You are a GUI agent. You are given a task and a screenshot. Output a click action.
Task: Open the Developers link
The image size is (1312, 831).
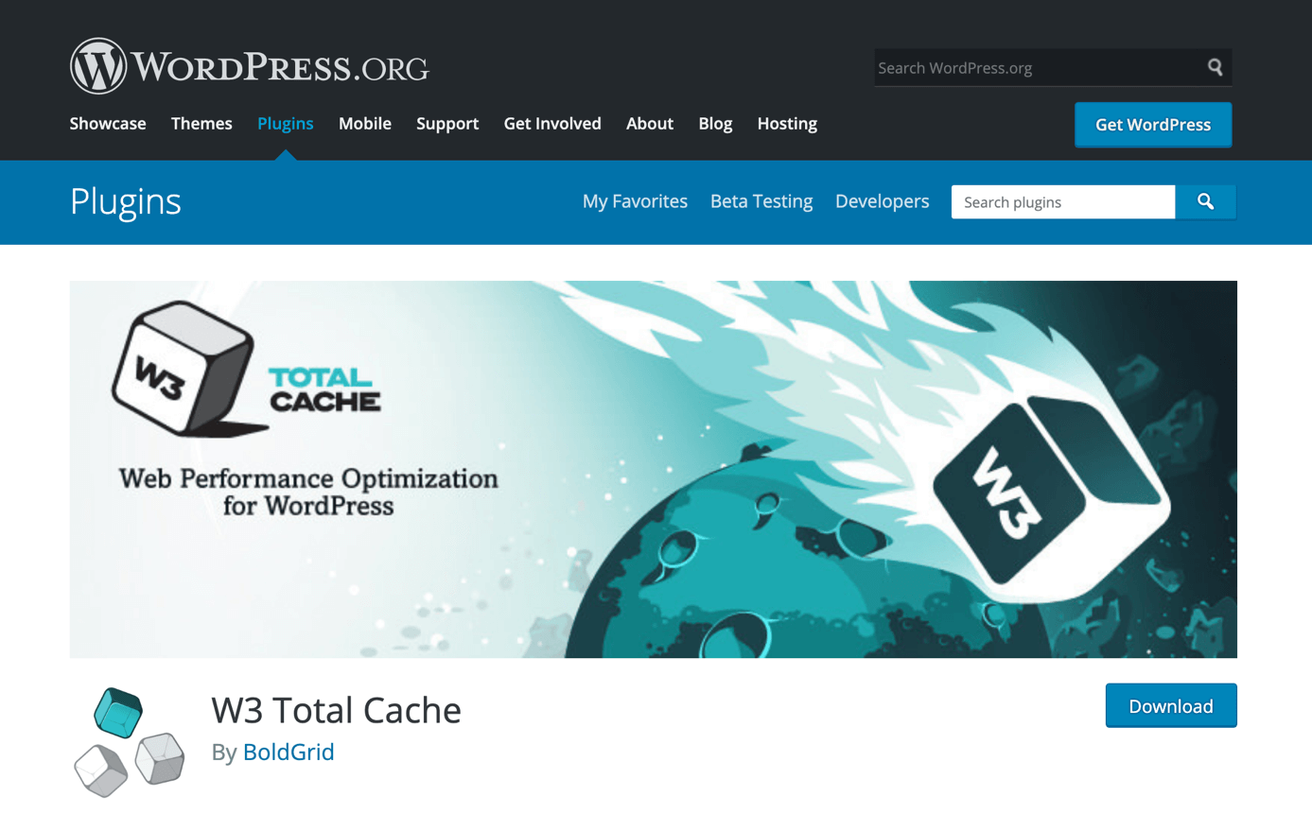[x=882, y=201]
